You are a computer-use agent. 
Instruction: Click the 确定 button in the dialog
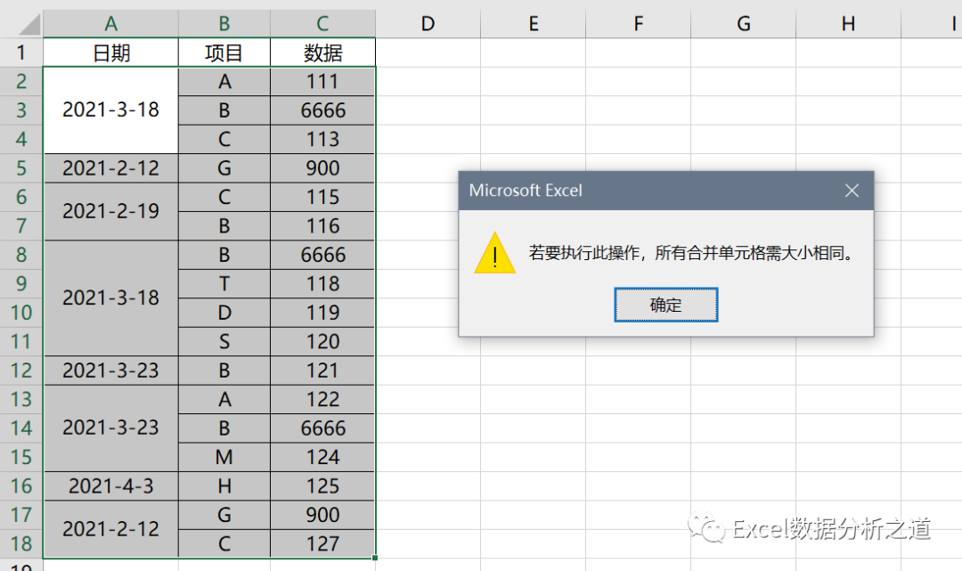[665, 305]
